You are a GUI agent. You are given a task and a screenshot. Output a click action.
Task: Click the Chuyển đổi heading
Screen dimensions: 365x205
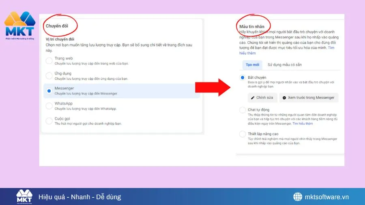[x=57, y=26]
